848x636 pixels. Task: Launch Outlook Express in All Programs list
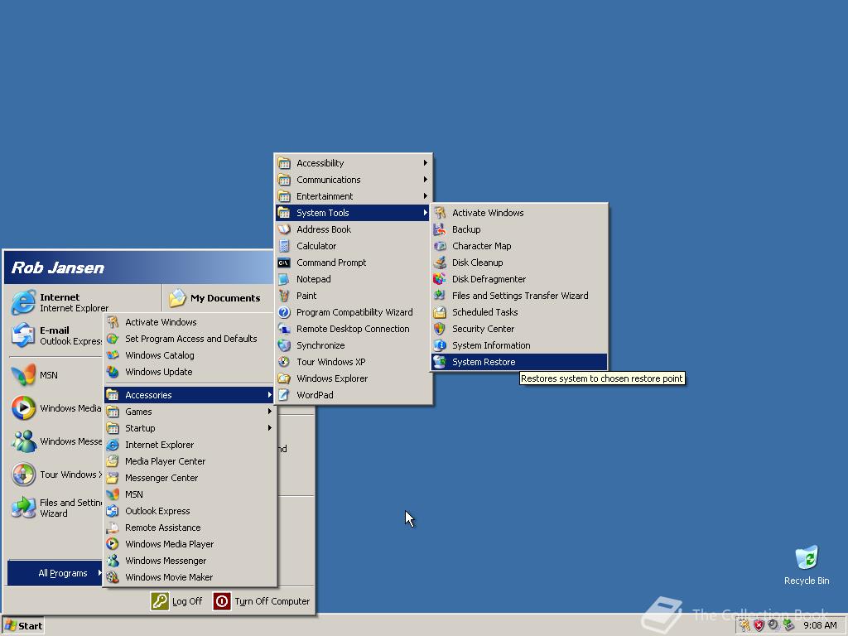(190, 511)
